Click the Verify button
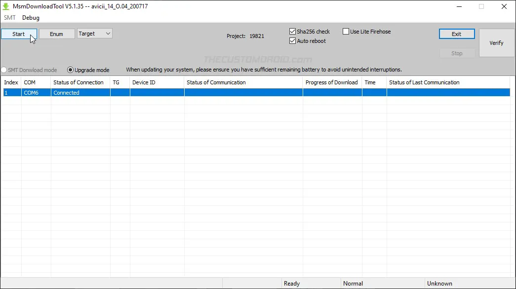Screen dimensions: 516x289 click(x=496, y=42)
